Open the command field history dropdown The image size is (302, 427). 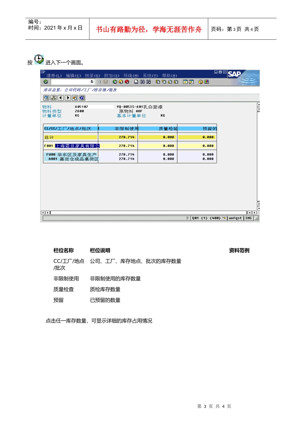92,82
